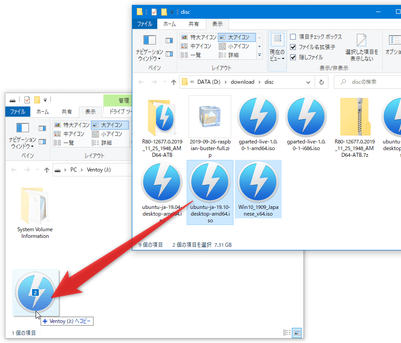Click download in disc breadcrumb path
Viewport: 401px width, 343px height.
pos(242,82)
